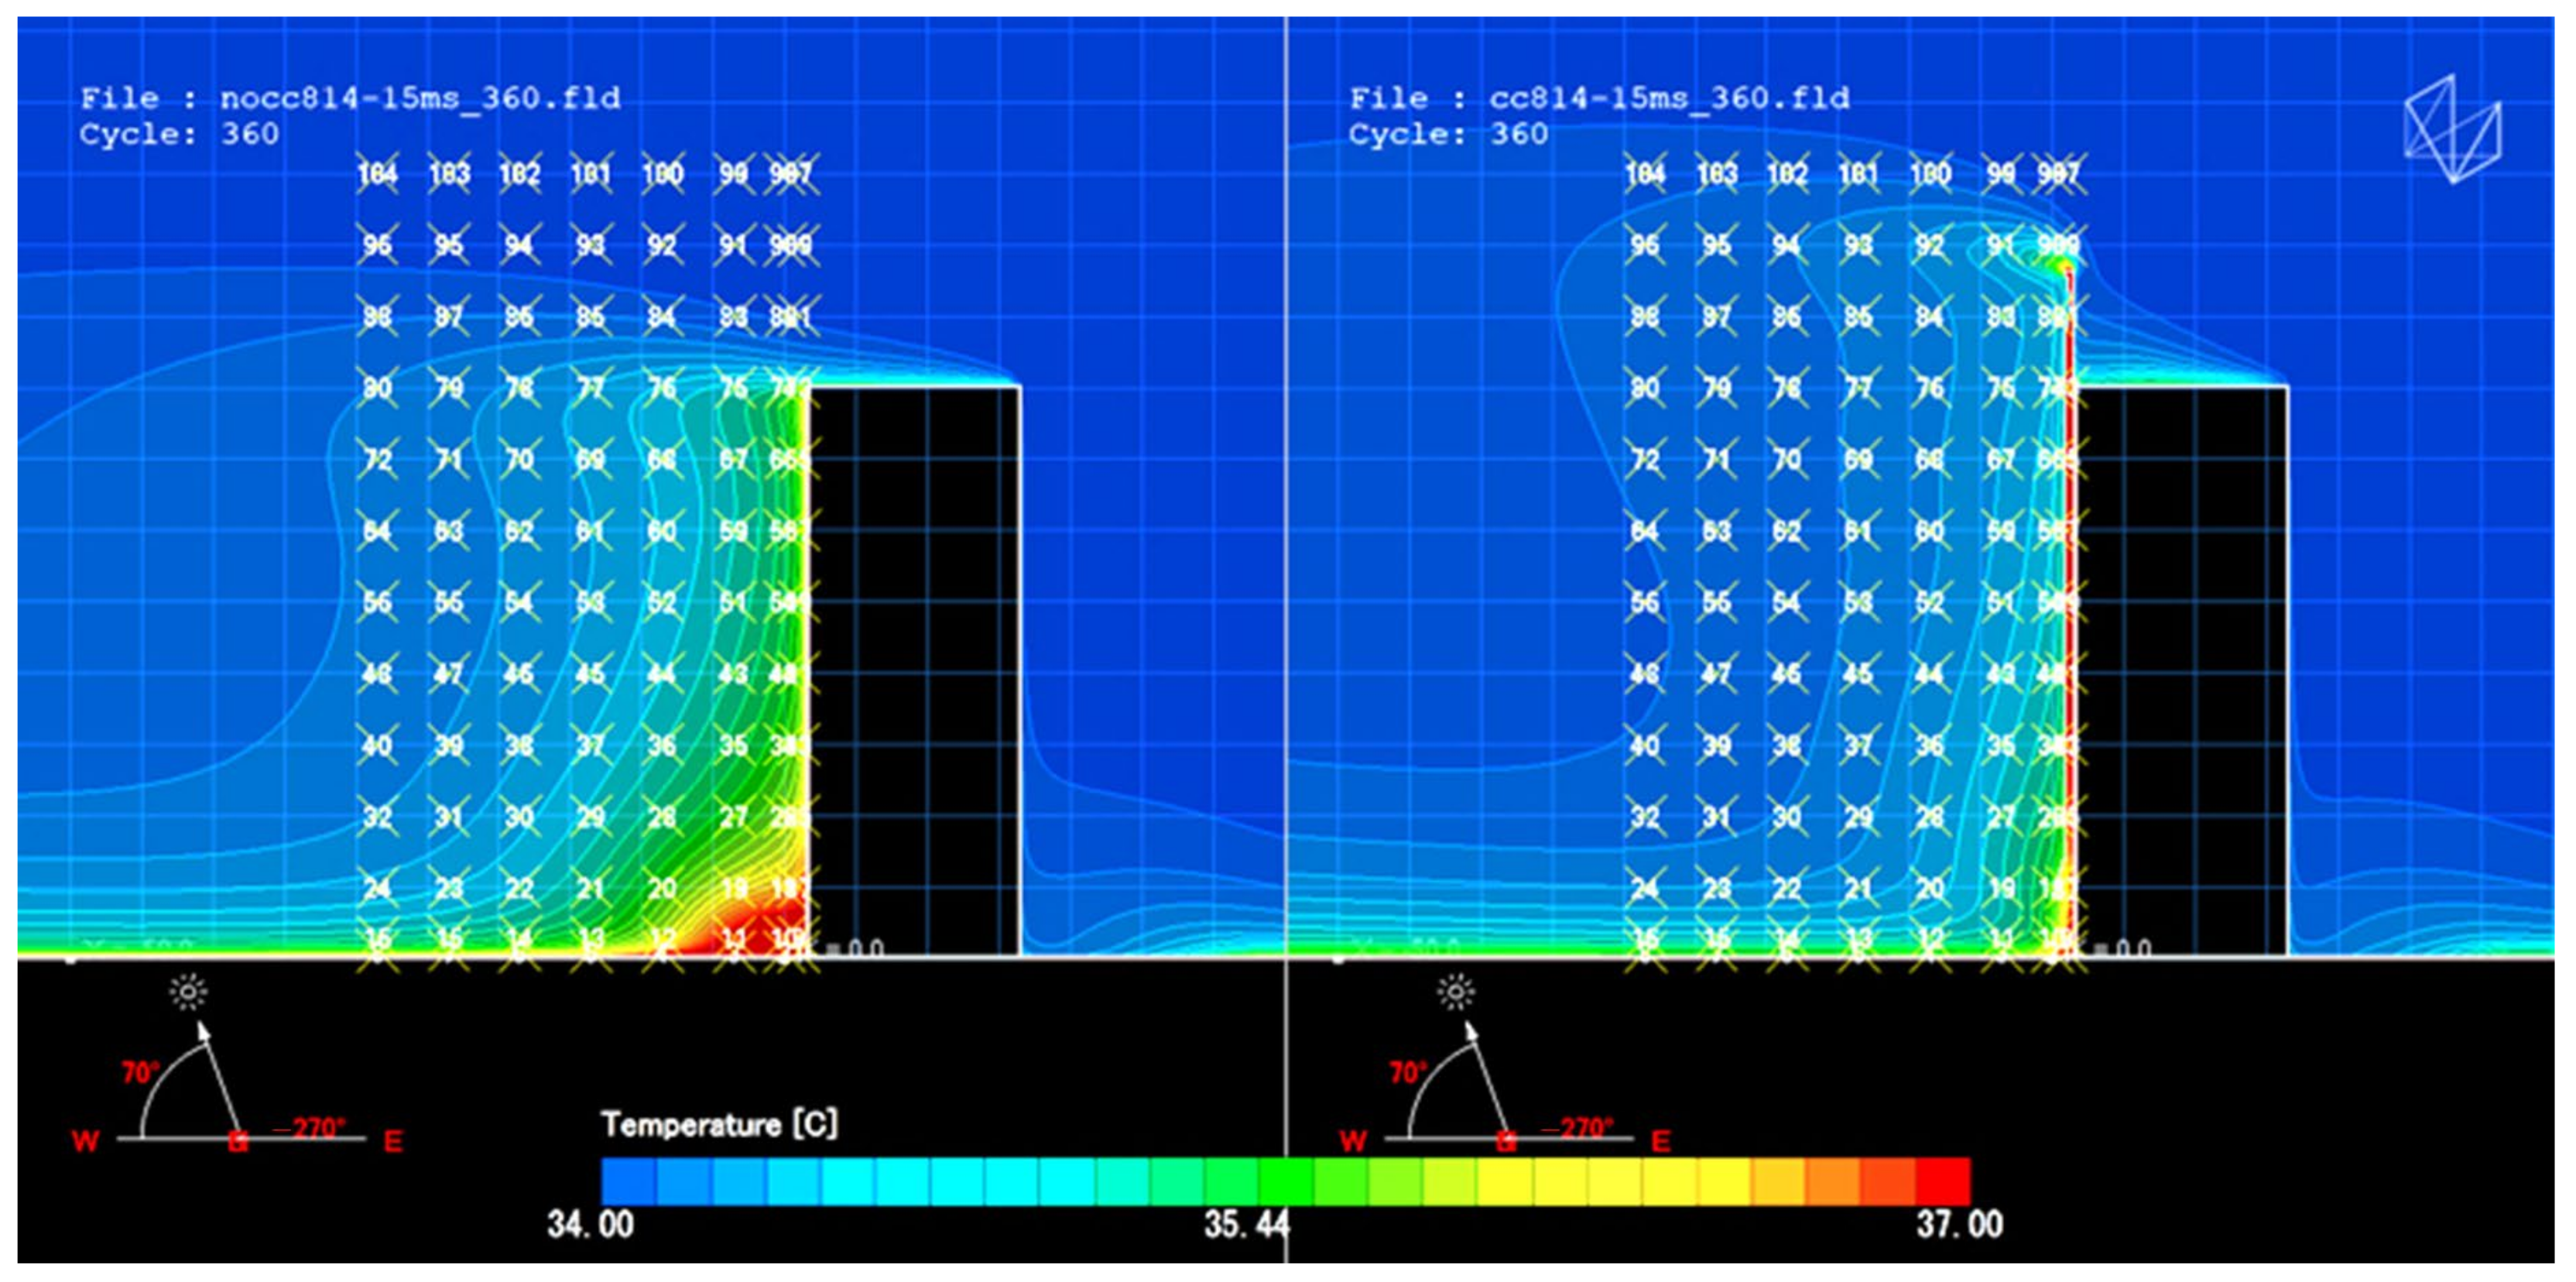Click the red W compass label in right panel
2576x1282 pixels.
point(1353,1141)
